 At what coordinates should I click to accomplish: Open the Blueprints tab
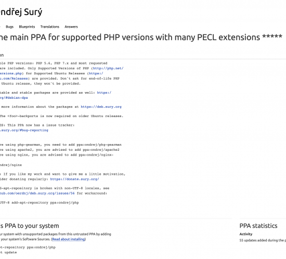coord(27,27)
